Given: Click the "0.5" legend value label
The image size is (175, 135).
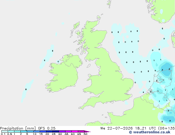Looking at the screenshot, I should point(10,134).
